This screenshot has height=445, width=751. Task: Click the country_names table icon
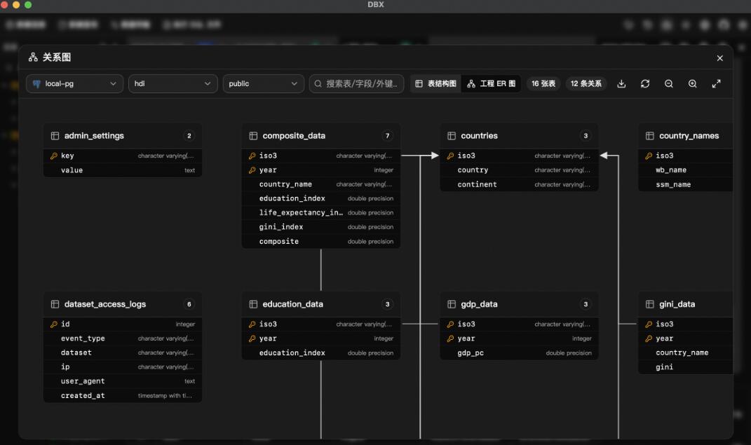coord(650,136)
